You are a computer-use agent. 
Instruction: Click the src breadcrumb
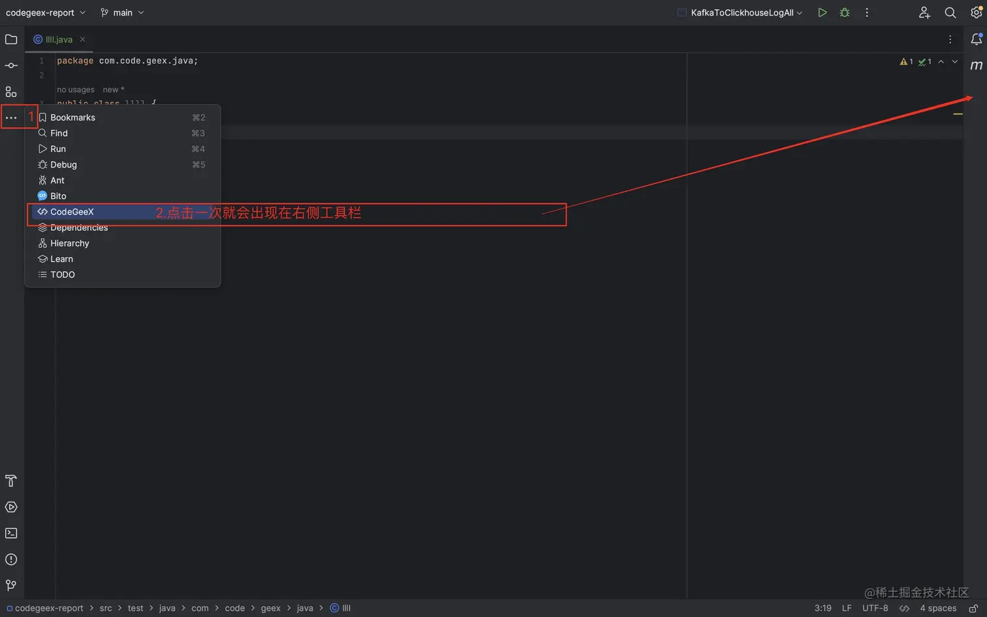(106, 608)
